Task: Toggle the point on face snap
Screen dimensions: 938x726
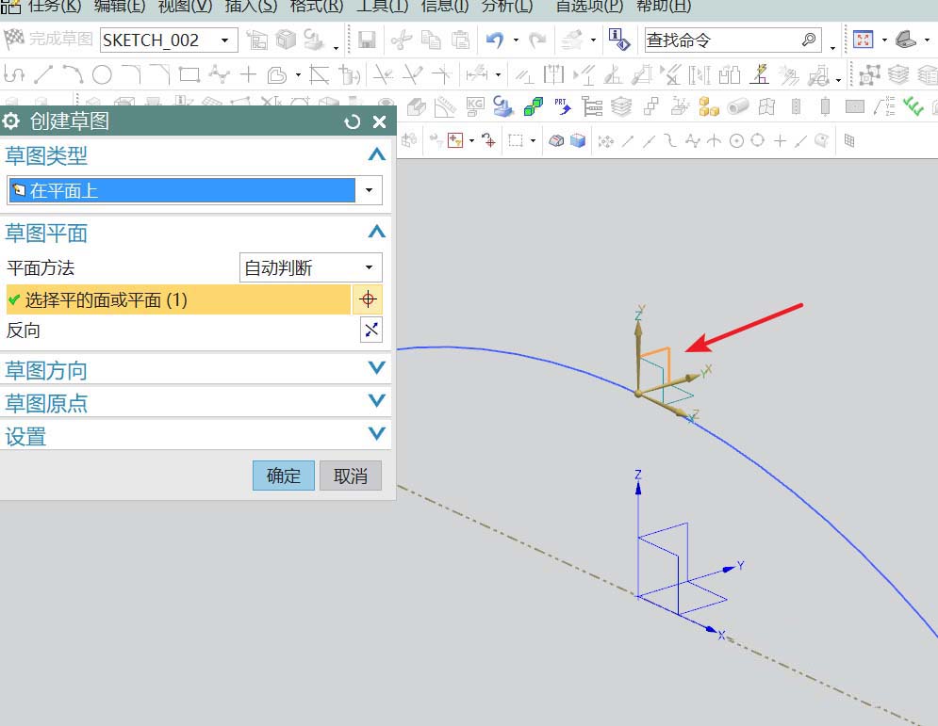Action: coord(822,141)
